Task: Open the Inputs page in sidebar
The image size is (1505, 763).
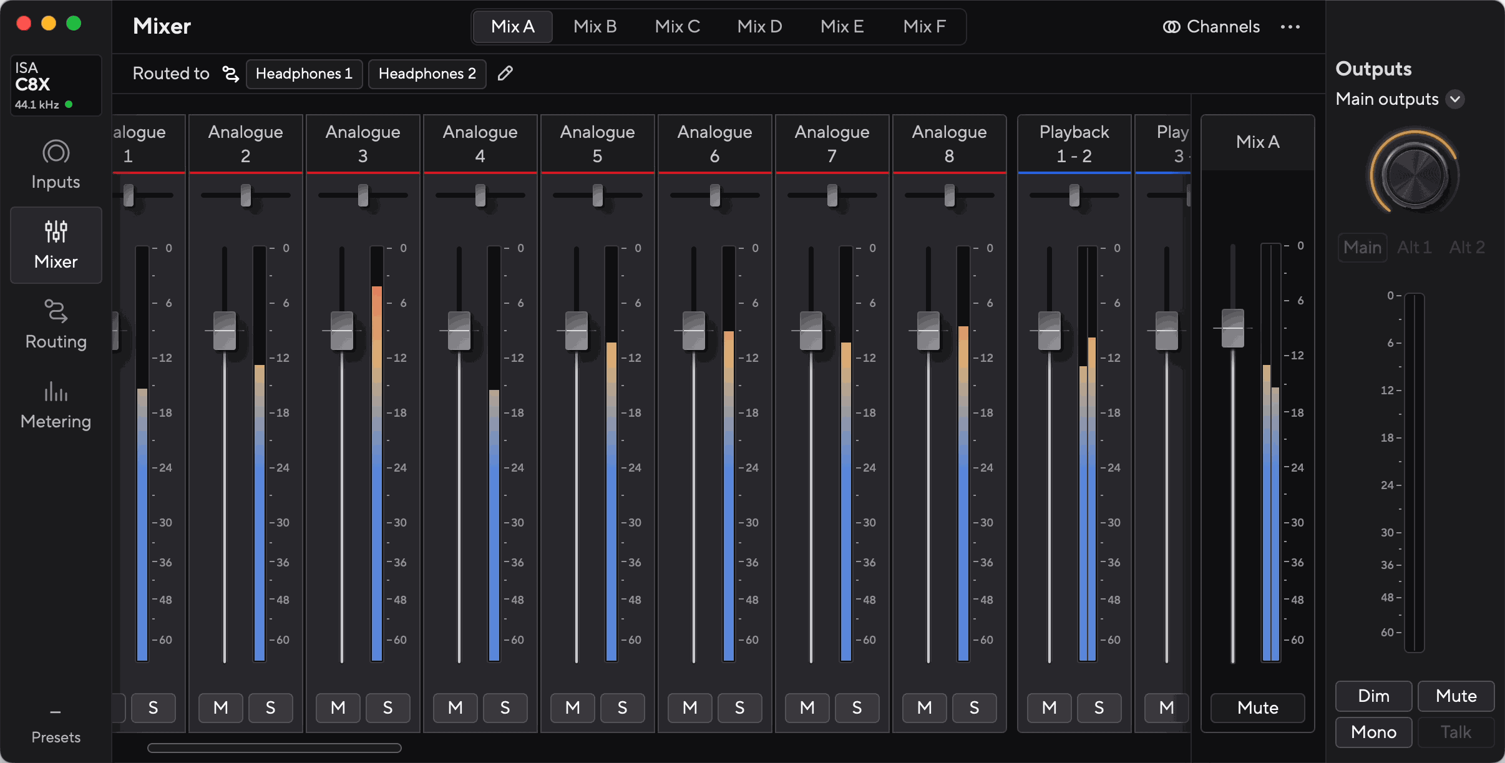Action: click(56, 165)
